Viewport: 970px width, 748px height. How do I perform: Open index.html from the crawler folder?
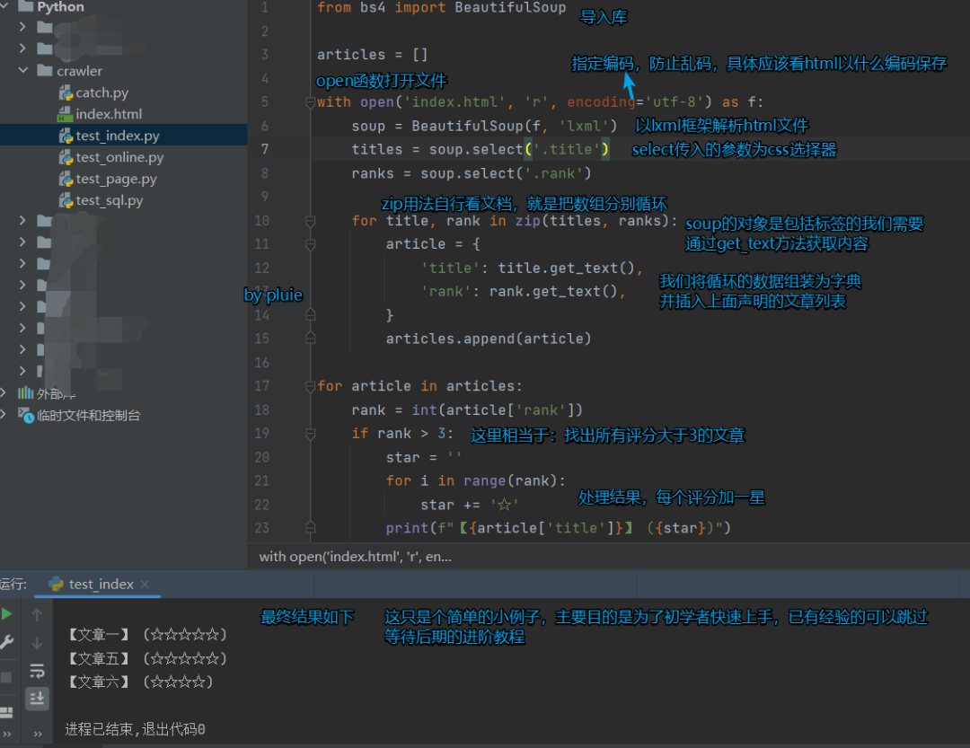(108, 114)
